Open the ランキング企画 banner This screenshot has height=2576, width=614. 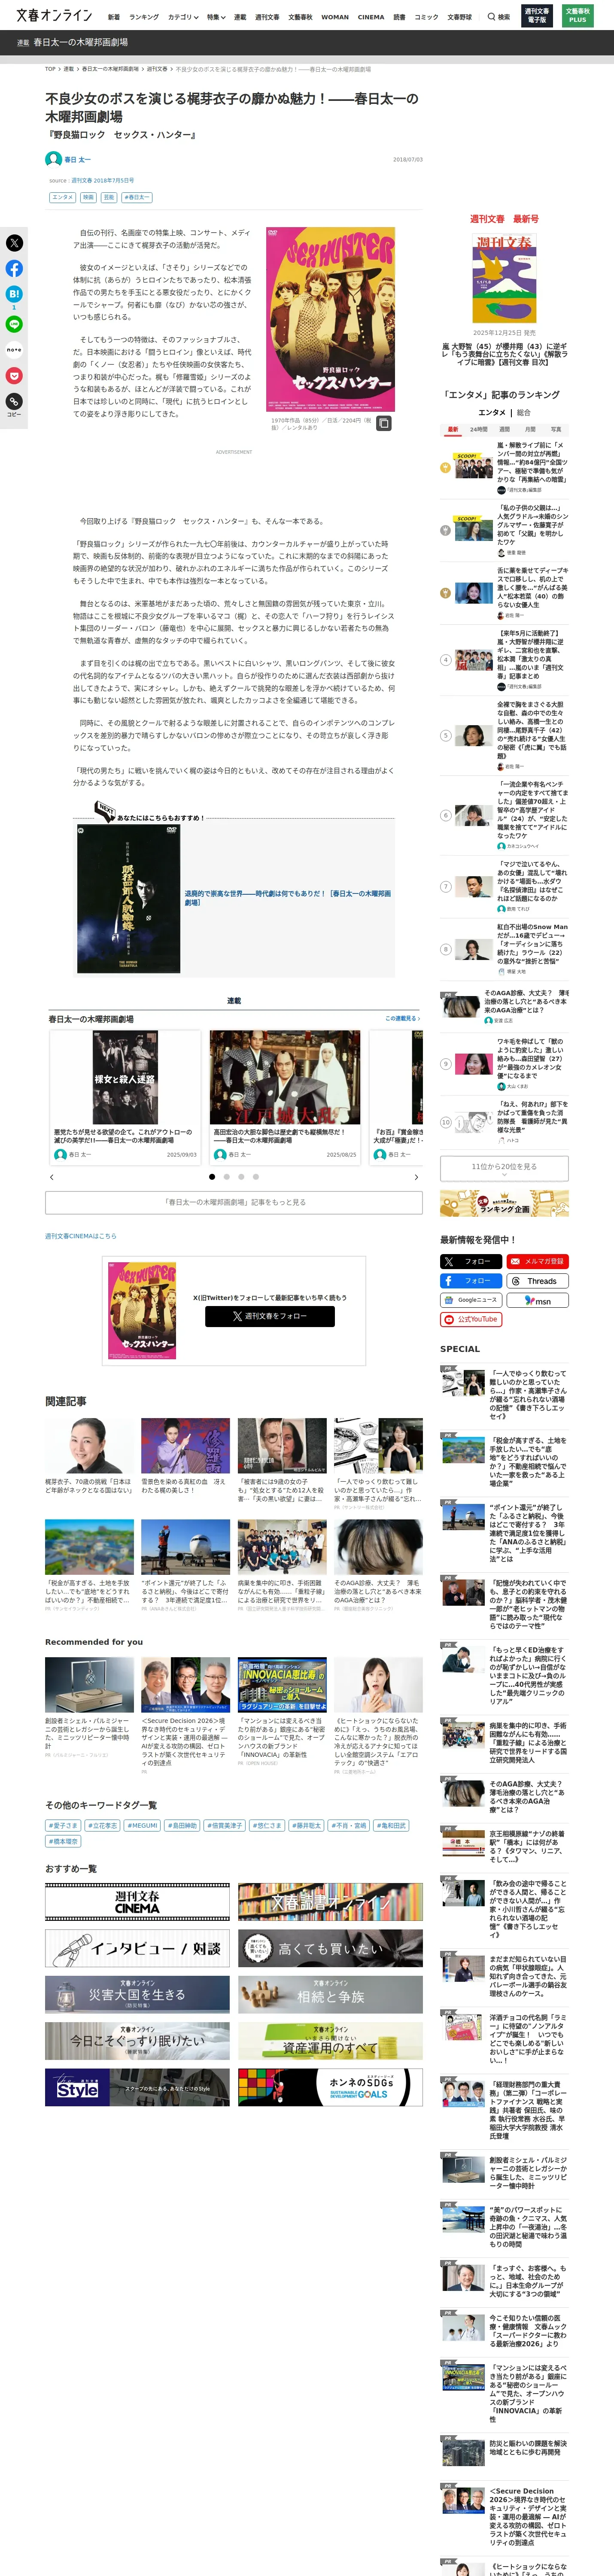pyautogui.click(x=504, y=1203)
